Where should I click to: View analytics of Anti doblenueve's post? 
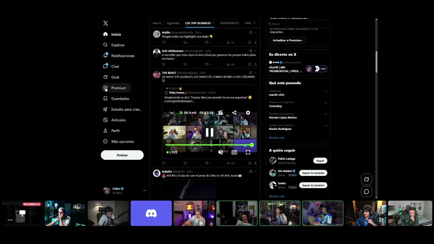[230, 64]
